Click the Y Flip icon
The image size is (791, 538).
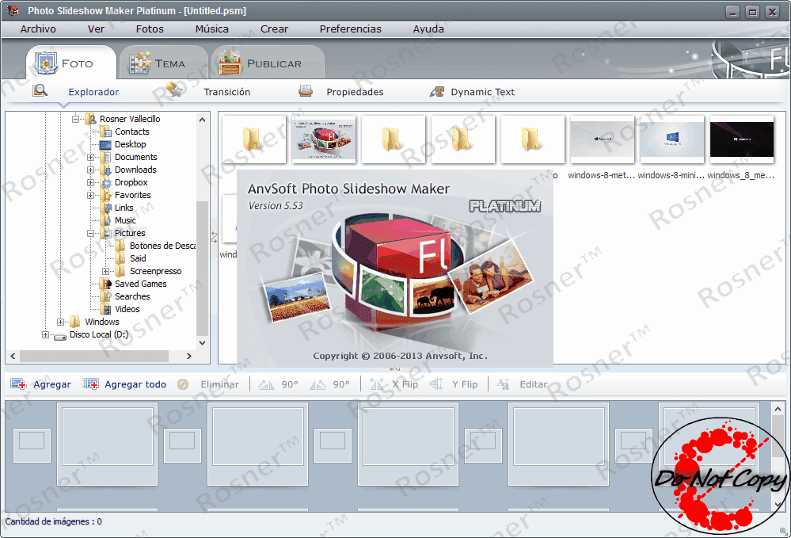(x=436, y=384)
